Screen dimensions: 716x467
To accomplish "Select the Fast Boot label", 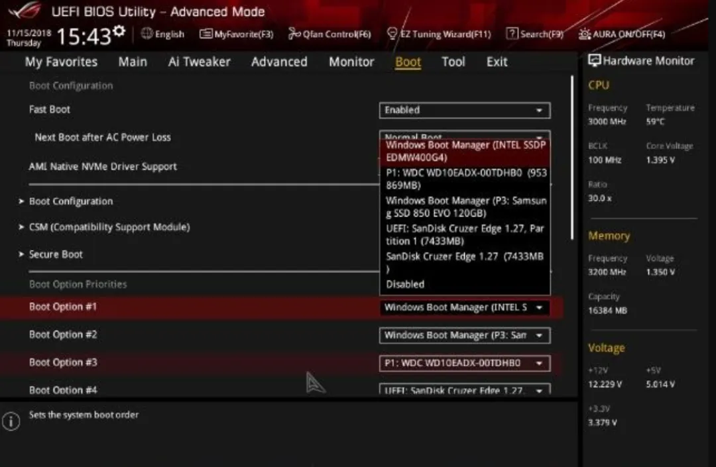I will pos(49,109).
